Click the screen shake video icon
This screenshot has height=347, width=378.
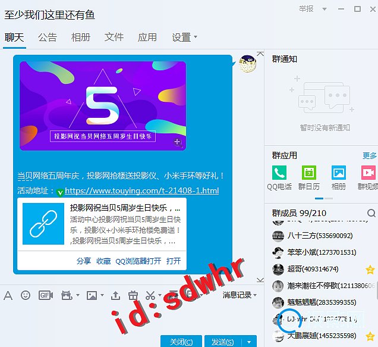(x=67, y=295)
